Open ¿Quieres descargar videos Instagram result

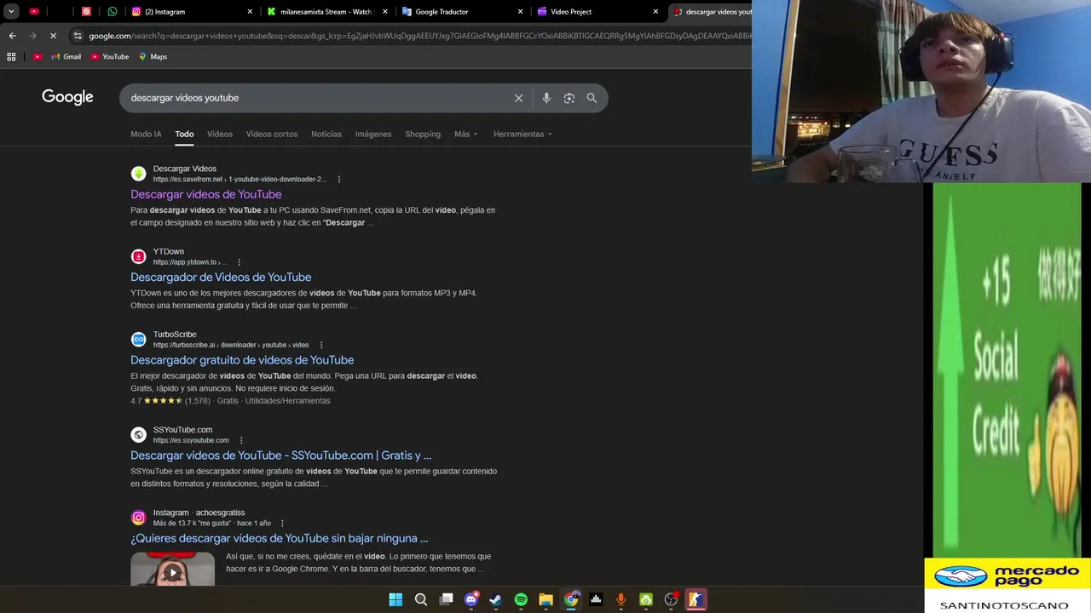click(280, 538)
